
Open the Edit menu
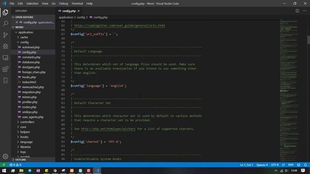(x=20, y=3)
